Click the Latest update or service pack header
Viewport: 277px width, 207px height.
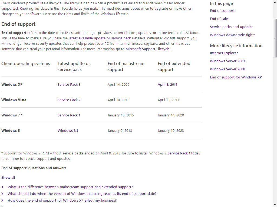[x=74, y=67]
